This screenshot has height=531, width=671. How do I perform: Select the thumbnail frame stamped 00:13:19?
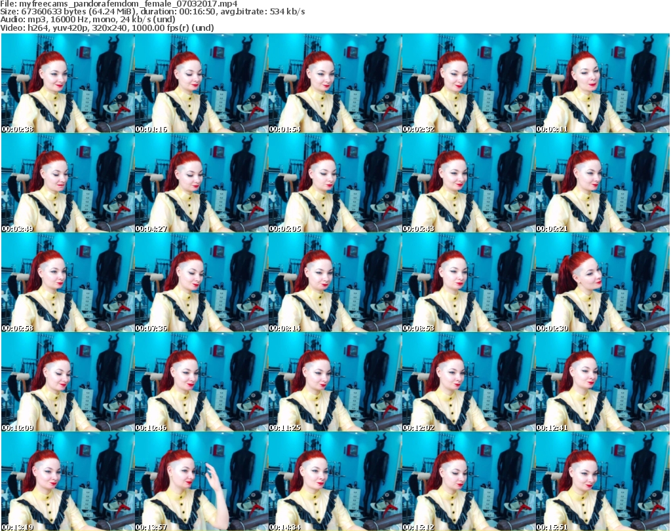(x=67, y=481)
